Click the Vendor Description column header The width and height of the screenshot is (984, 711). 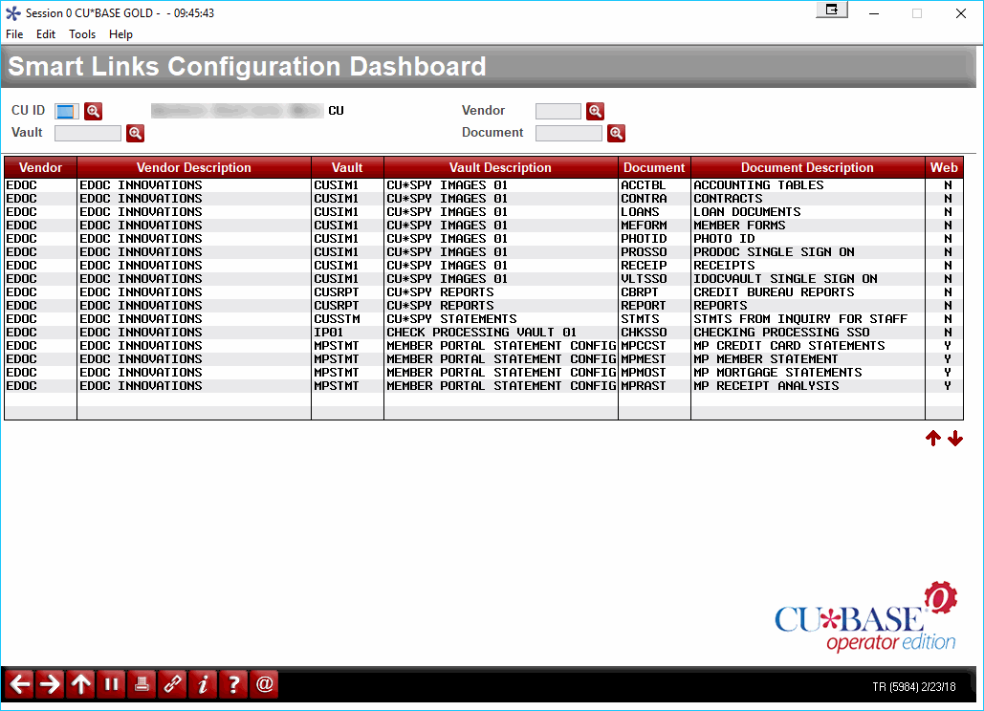pos(194,167)
